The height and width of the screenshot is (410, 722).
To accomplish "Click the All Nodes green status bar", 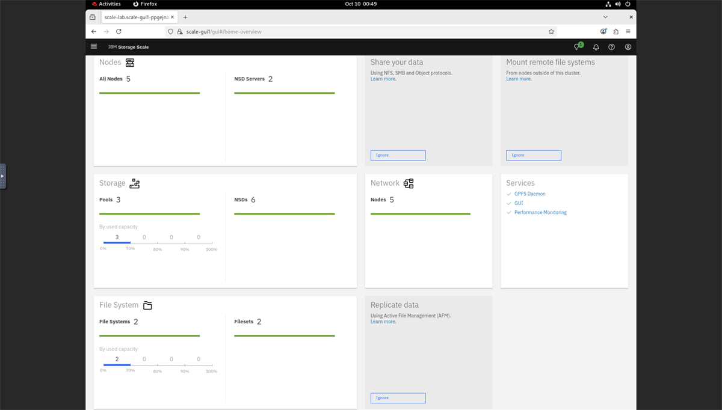I will coord(149,93).
